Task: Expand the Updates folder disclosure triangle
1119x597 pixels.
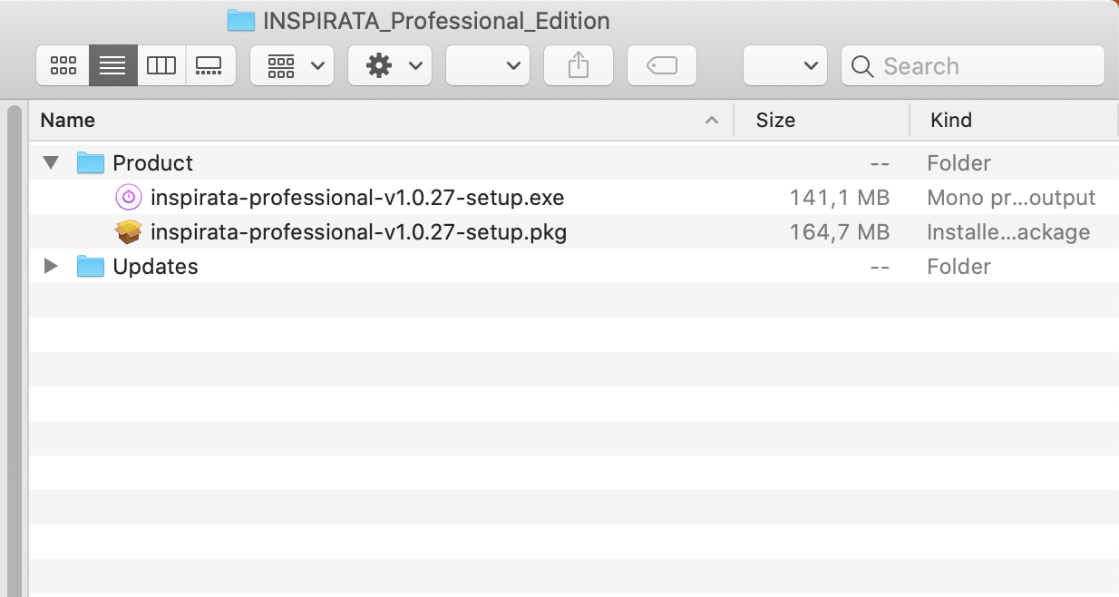Action: [x=51, y=266]
